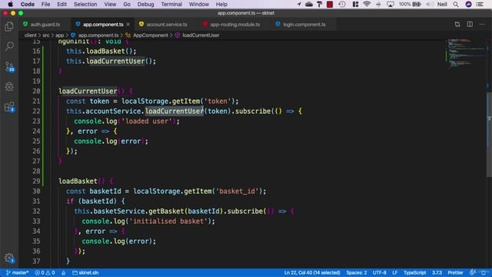Change file encoding via UTF-8

[379, 272]
